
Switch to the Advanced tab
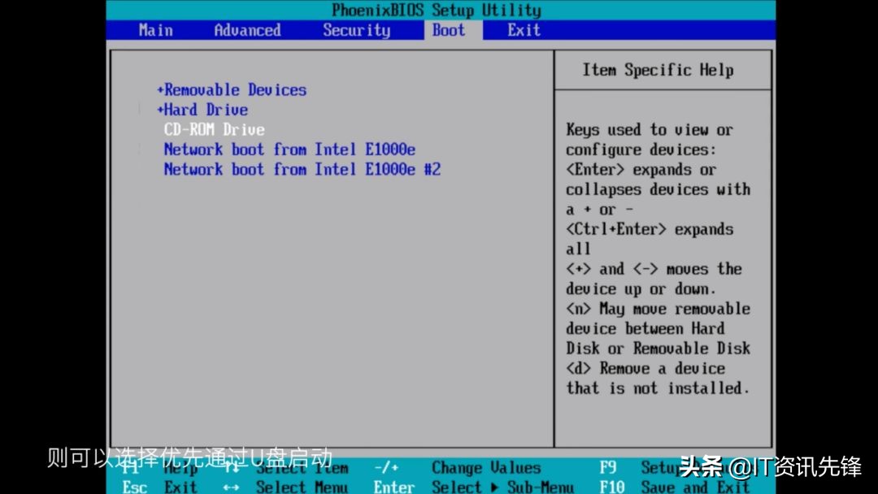tap(247, 30)
